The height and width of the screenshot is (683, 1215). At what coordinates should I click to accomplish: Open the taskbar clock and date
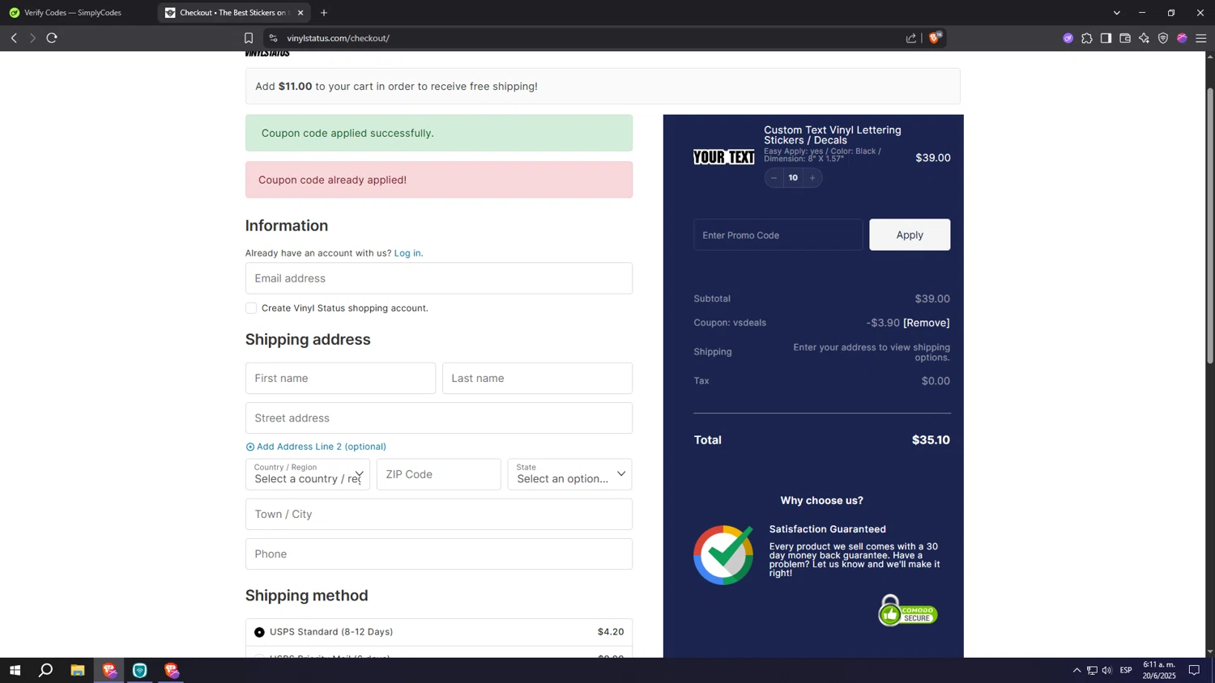click(1159, 670)
